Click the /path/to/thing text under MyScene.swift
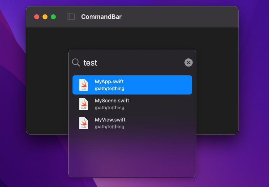269x187 pixels. point(109,108)
